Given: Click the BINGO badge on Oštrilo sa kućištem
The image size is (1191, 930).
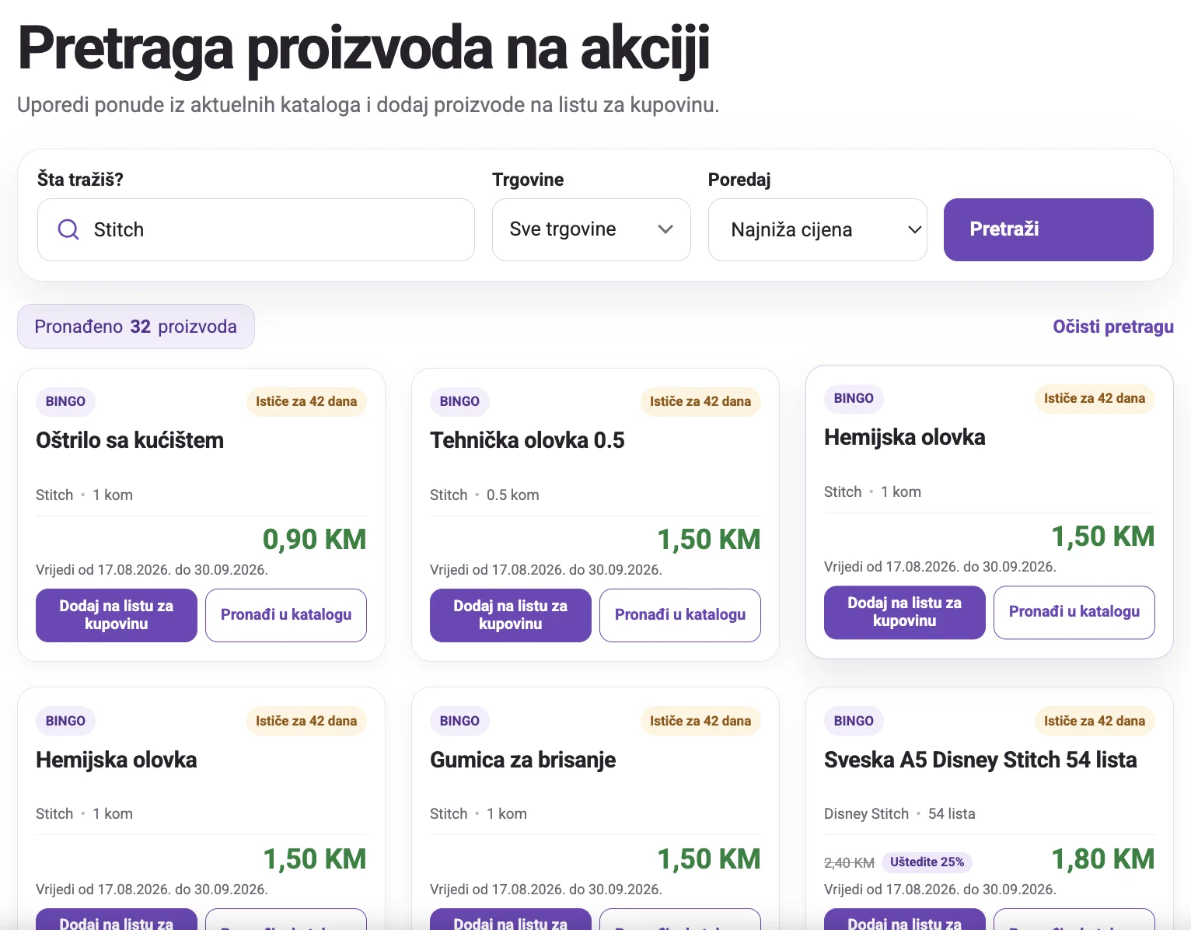Looking at the screenshot, I should (x=65, y=401).
